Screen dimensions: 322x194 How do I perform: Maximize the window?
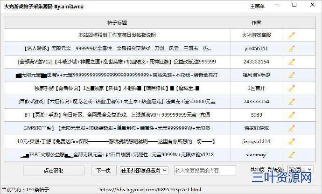(x=294, y=5)
